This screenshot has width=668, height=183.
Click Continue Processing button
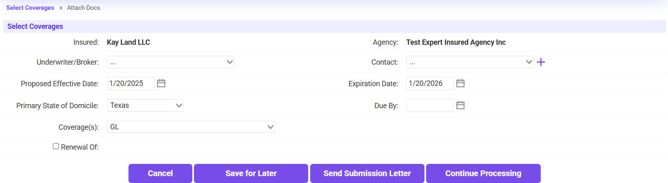click(483, 173)
